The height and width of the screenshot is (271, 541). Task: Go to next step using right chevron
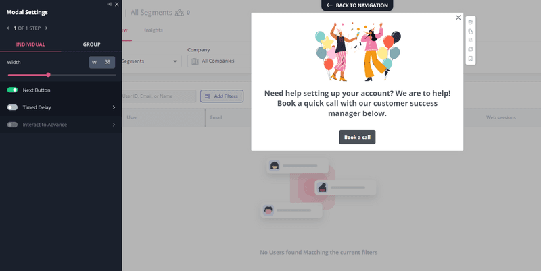coord(46,28)
